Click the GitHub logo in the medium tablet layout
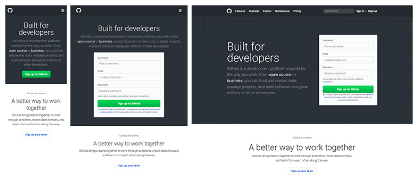418x186 pixels. click(78, 11)
